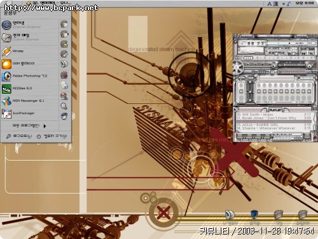This screenshot has height=239, width=318.
Task: Select "31. Norah Jones - Don't Know Why" track
Action: 273,118
